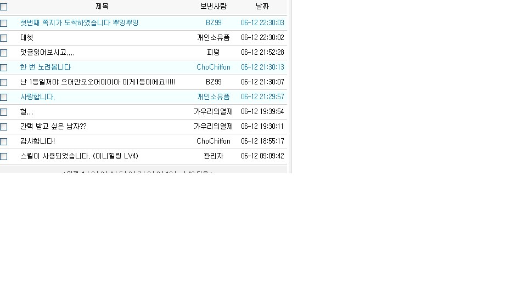Click sender name '피띵'
This screenshot has height=307, width=528.
[214, 53]
